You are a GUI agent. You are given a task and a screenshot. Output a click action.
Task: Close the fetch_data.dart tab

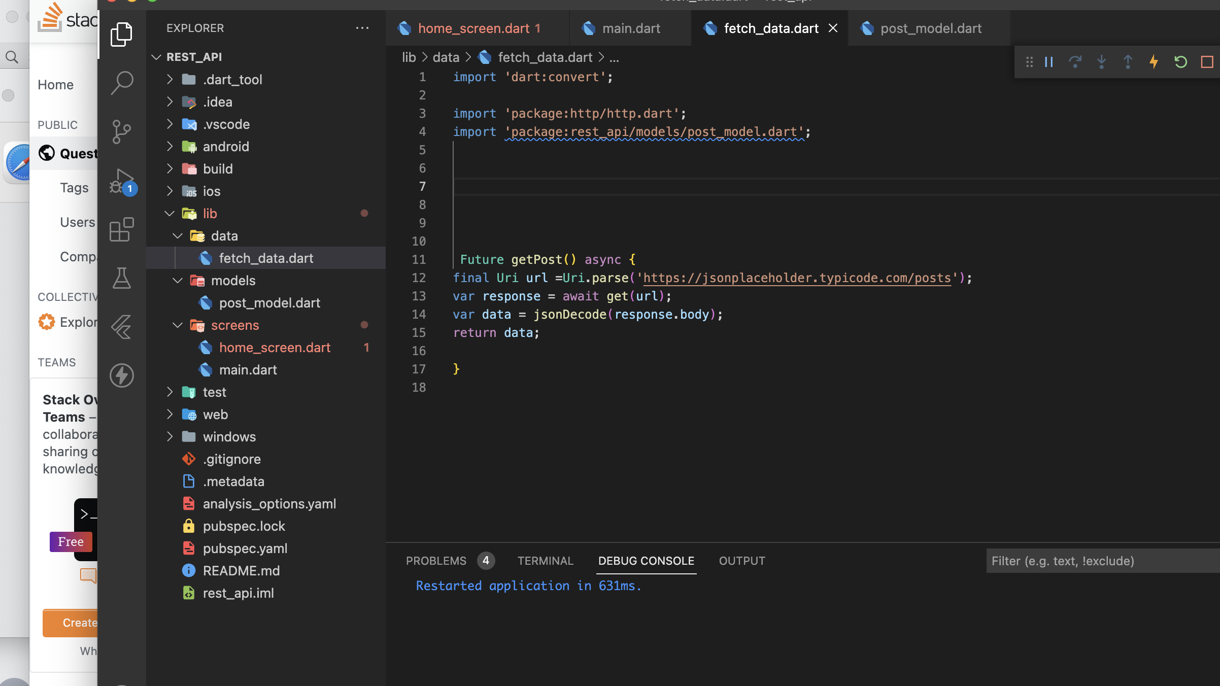pyautogui.click(x=833, y=28)
